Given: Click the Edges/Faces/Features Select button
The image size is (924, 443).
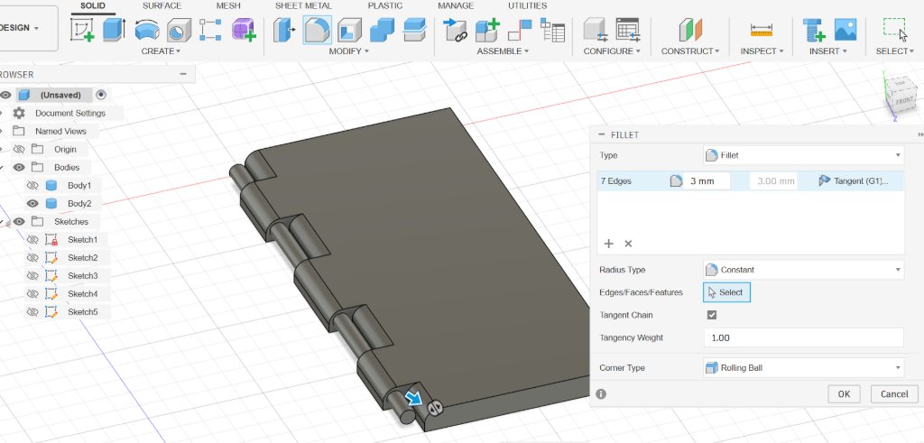Looking at the screenshot, I should tap(726, 292).
